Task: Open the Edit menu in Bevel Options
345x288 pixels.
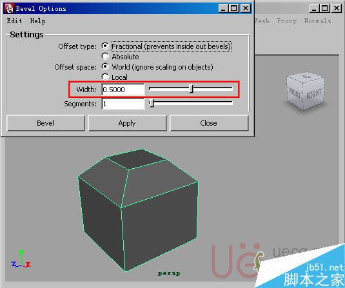Action: click(x=14, y=21)
